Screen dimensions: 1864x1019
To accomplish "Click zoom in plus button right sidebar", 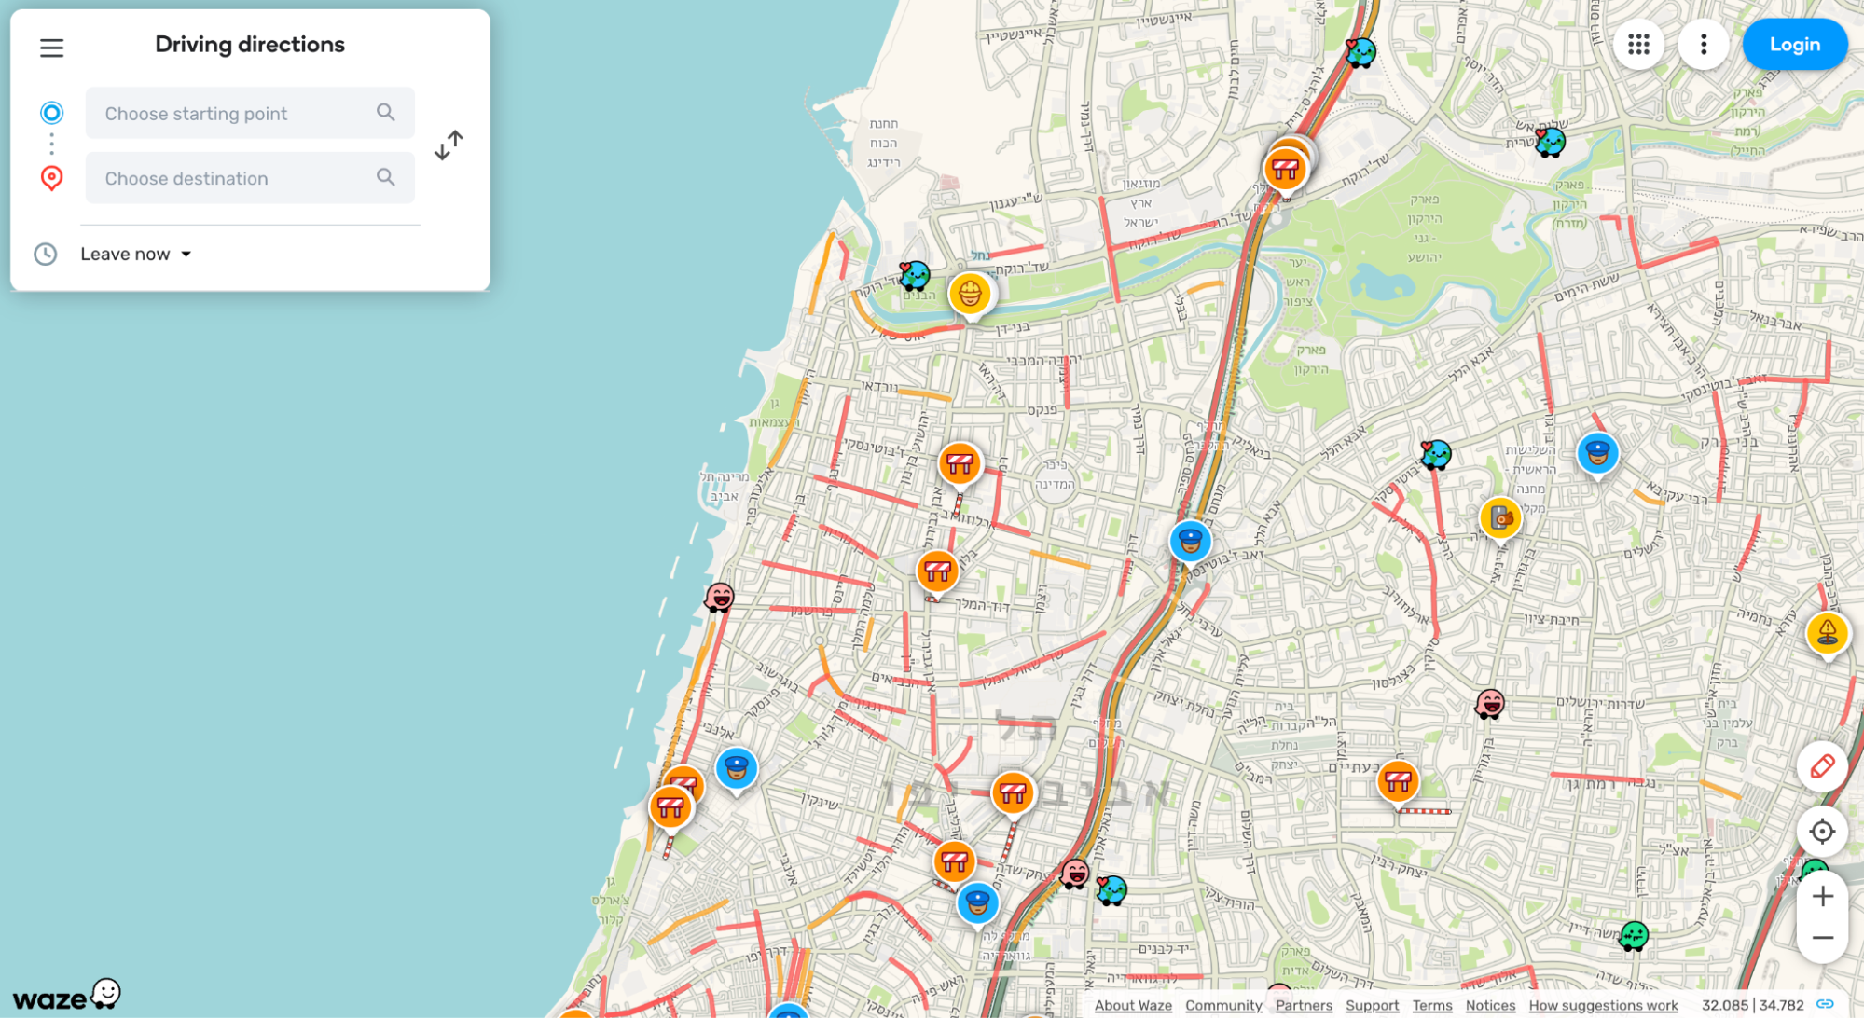I will (1823, 895).
